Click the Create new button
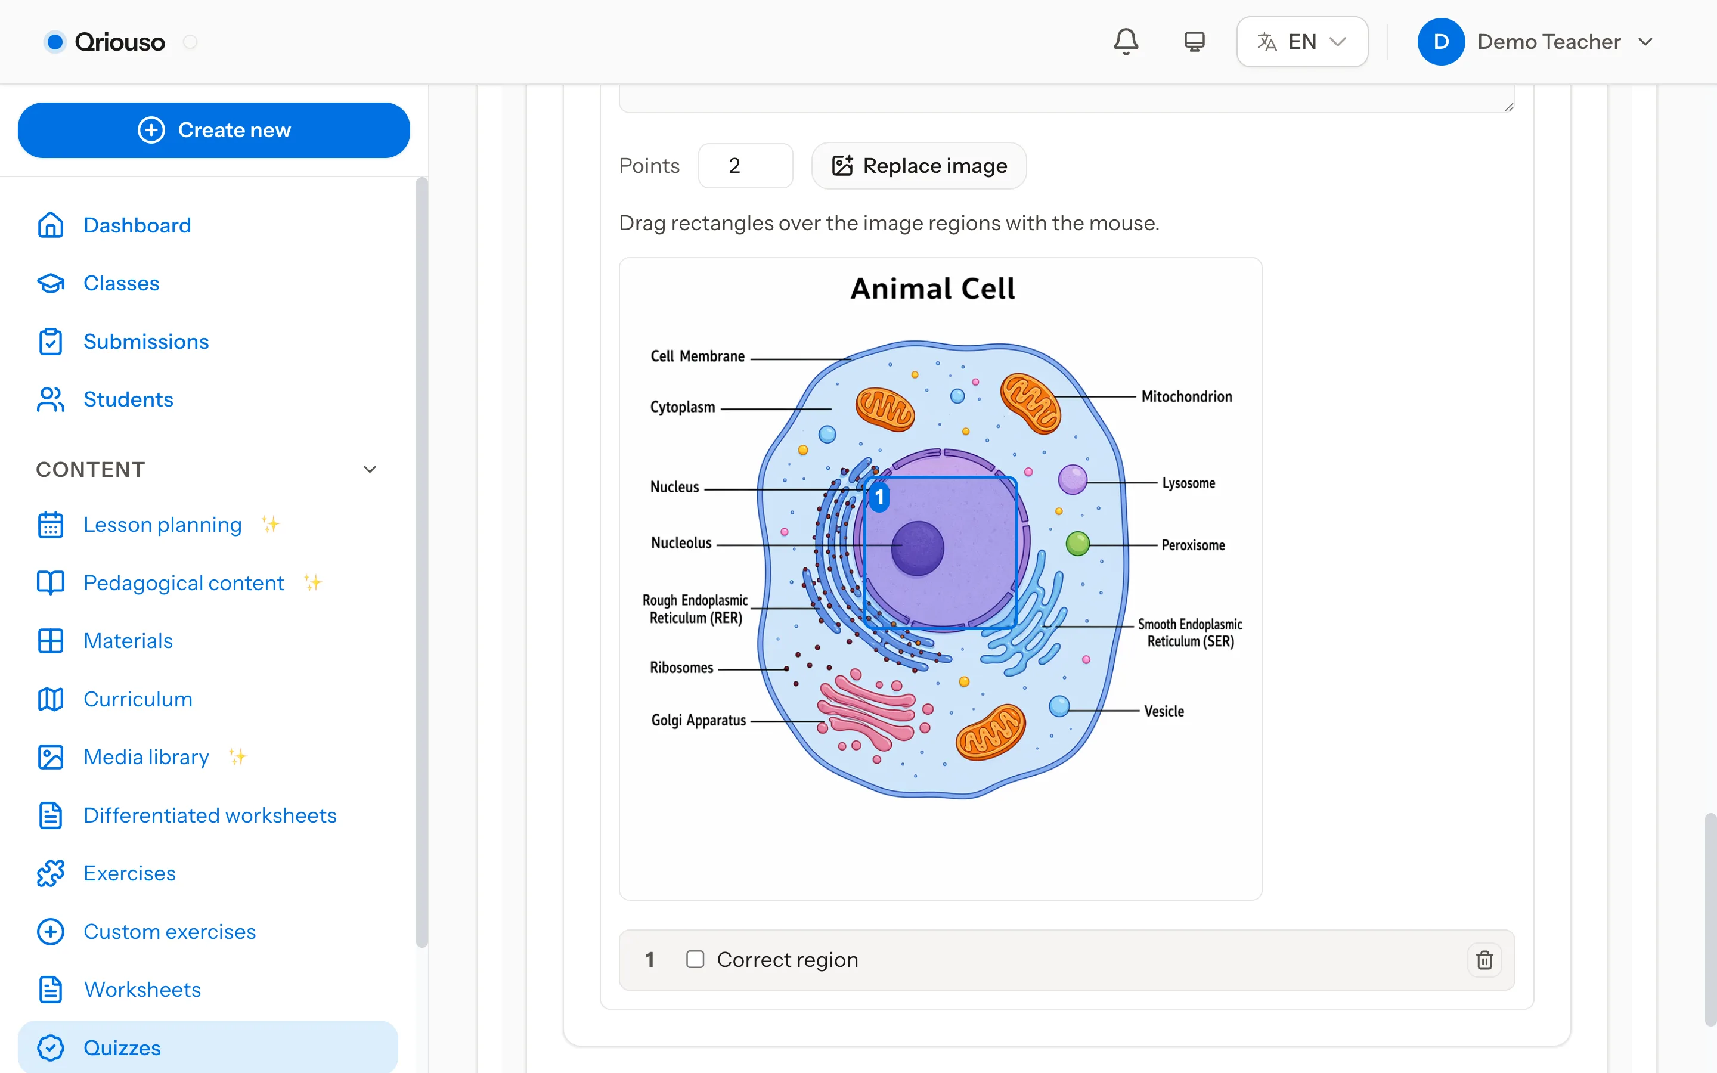Viewport: 1717px width, 1073px height. [x=213, y=130]
